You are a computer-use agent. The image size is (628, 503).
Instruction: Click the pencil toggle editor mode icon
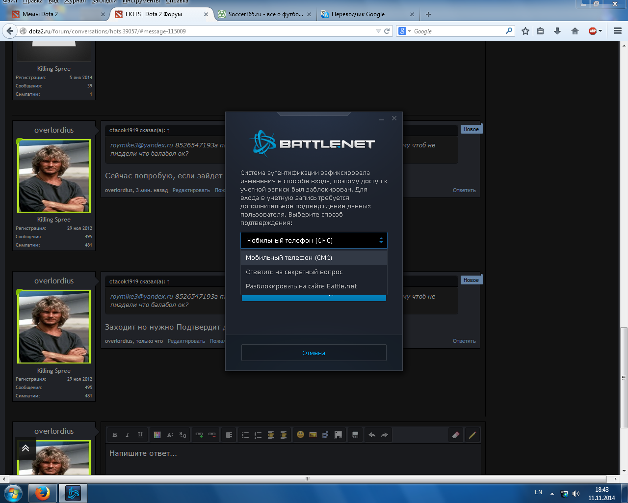[472, 435]
